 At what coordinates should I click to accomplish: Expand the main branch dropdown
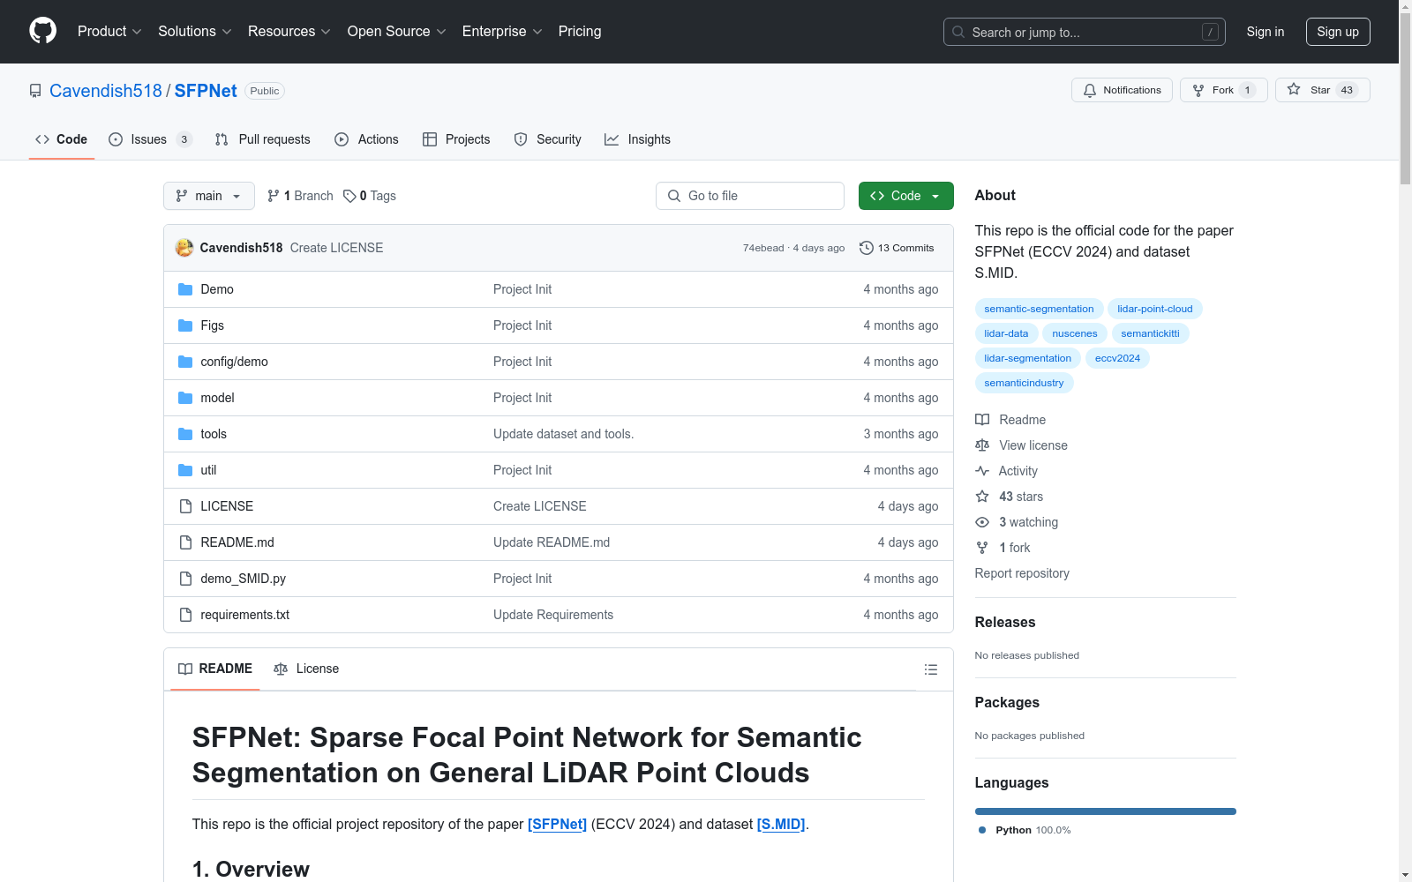pos(208,196)
